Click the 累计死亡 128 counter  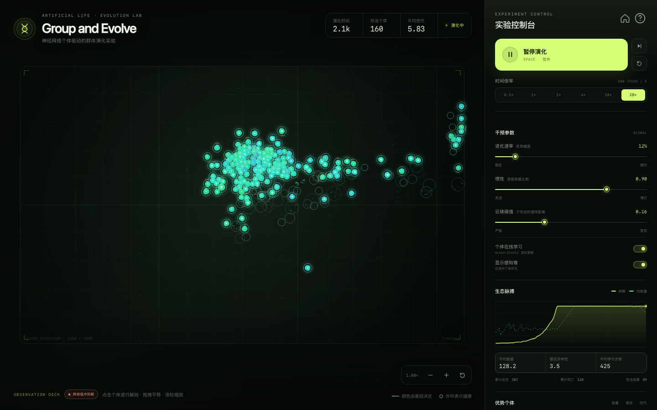click(x=572, y=379)
